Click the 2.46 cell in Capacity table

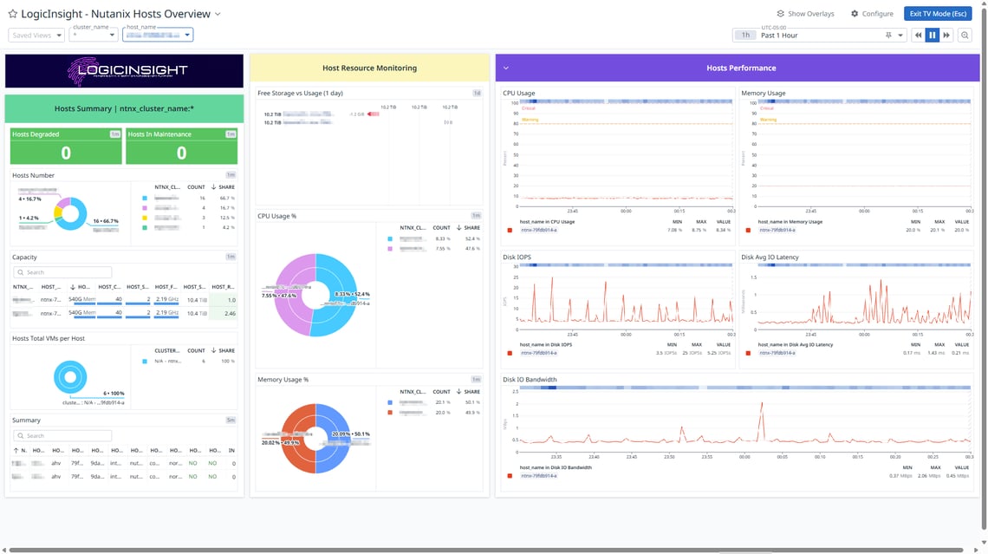[223, 313]
